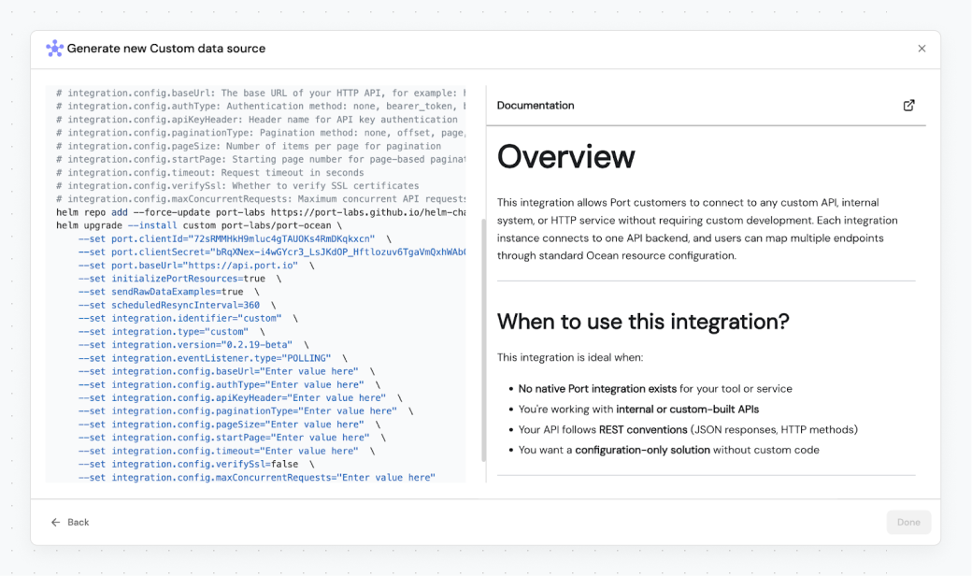Click the --set integration.config.baseUrl value line

tap(226, 371)
